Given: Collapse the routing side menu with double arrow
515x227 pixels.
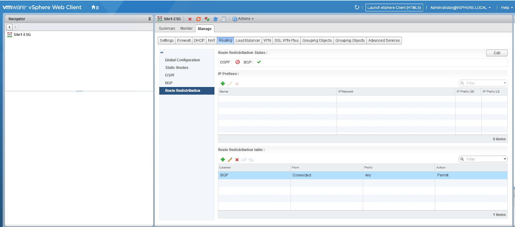Looking at the screenshot, I should (162, 53).
